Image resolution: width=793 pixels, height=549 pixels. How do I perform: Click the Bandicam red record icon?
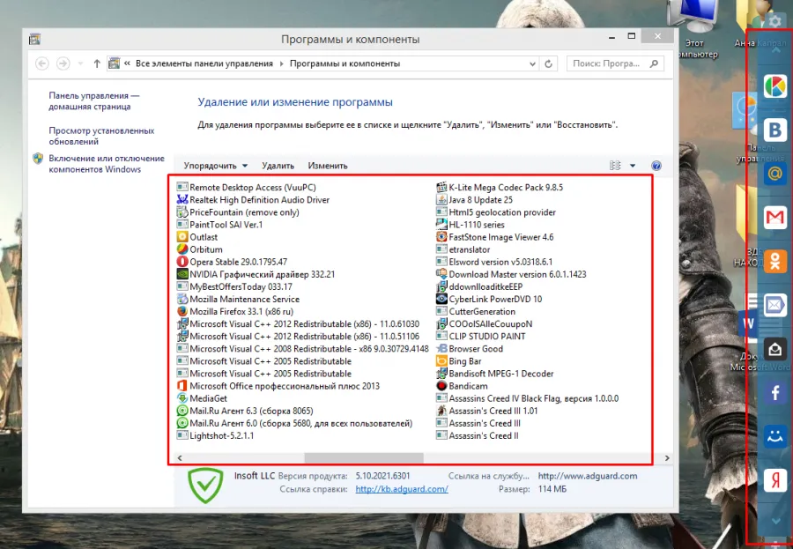441,386
